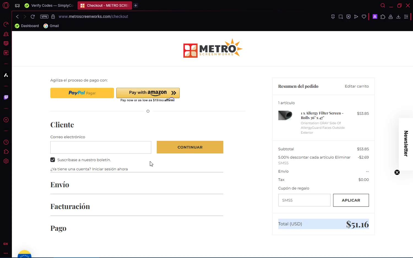The image size is (413, 258).
Task: Open a new tab with plus button
Action: click(x=136, y=6)
